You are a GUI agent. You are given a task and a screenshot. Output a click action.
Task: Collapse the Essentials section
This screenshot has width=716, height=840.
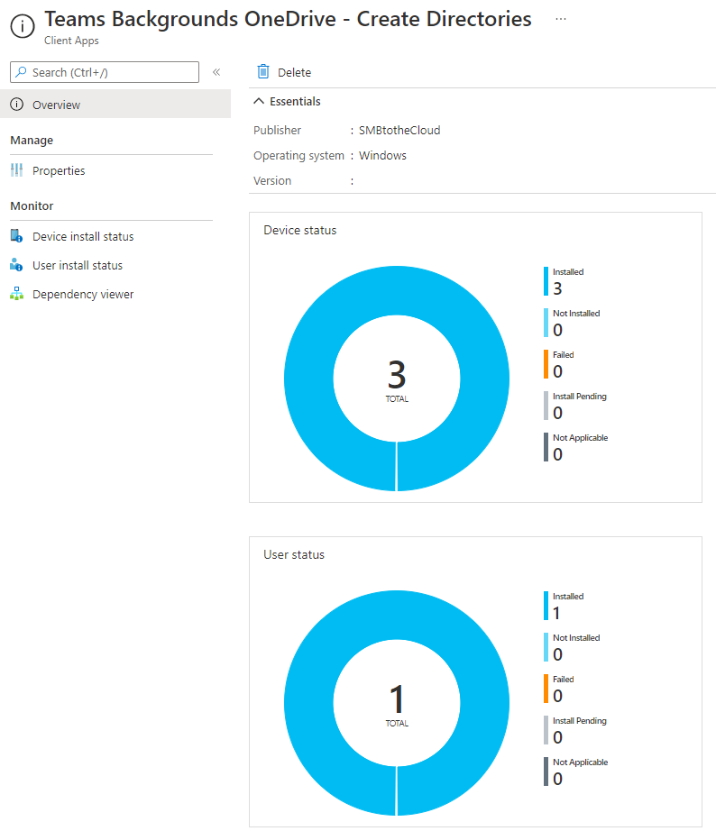(260, 102)
